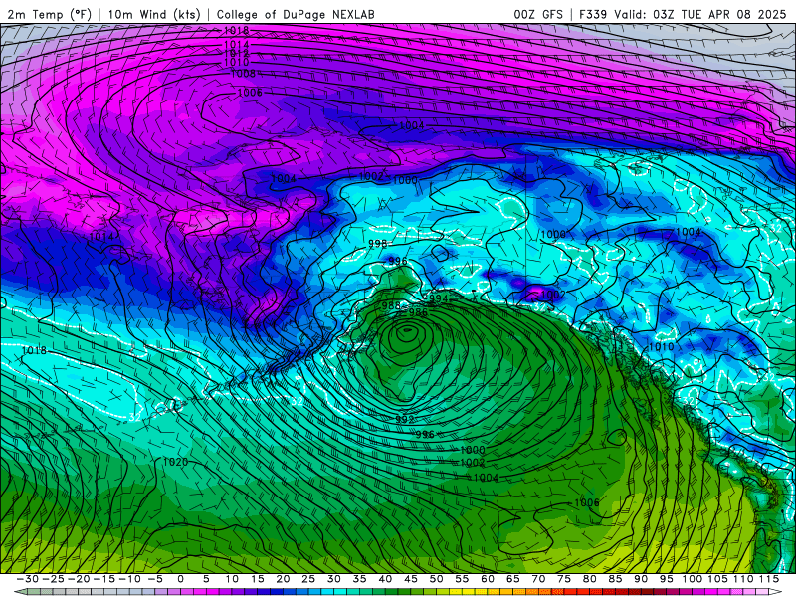Click the "2m Temp (°F)" header label
The image size is (796, 597).
pos(49,14)
